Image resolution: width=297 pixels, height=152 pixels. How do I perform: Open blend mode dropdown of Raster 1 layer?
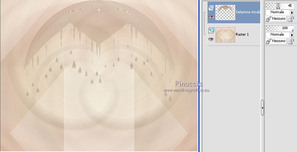[x=292, y=35]
